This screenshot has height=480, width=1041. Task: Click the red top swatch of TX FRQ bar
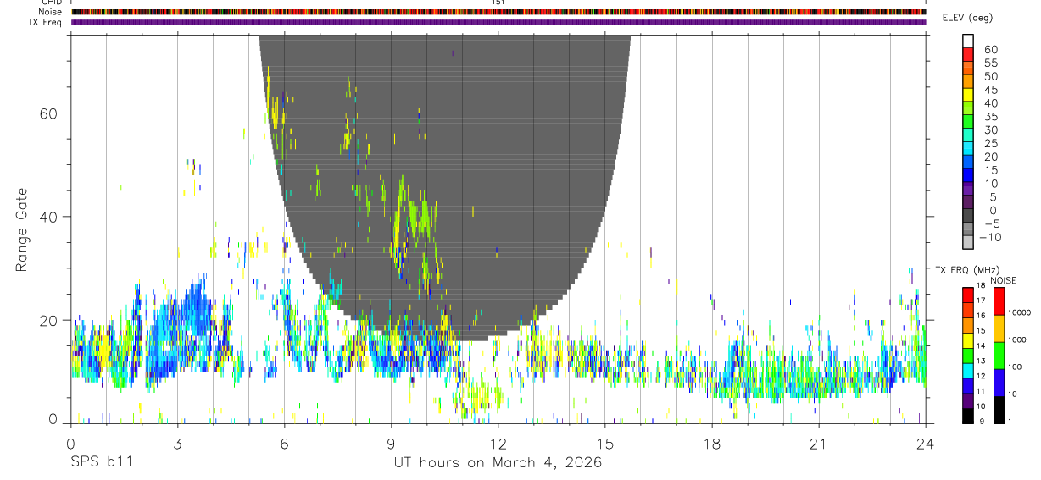pos(968,294)
